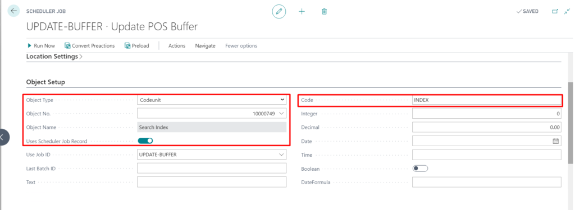Focus the DateFormula input field
575x210 pixels.
[x=487, y=182]
